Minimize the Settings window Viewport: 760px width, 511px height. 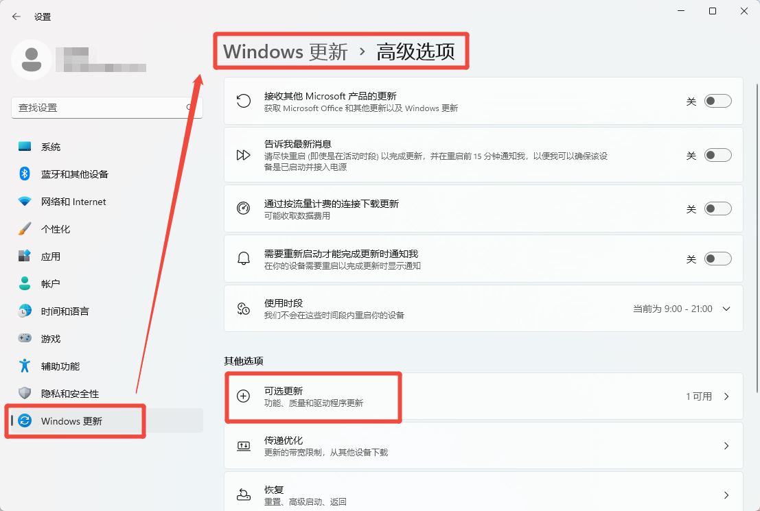pos(681,11)
